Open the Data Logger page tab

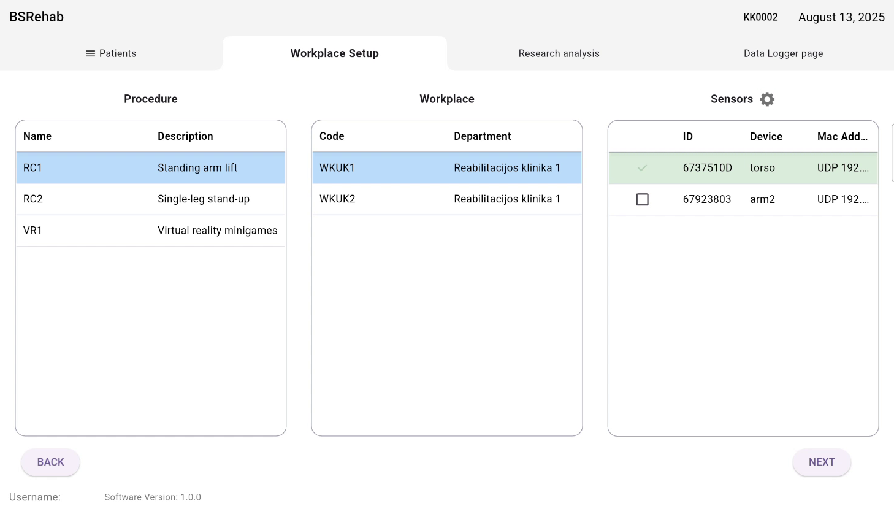pyautogui.click(x=783, y=53)
